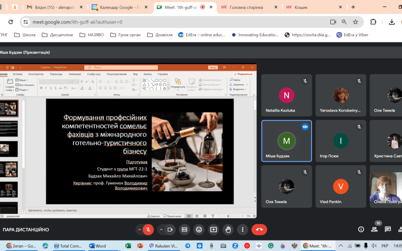Open Выделить dropdown in PowerPoint
Screen dimensions: 402x251
(238, 89)
